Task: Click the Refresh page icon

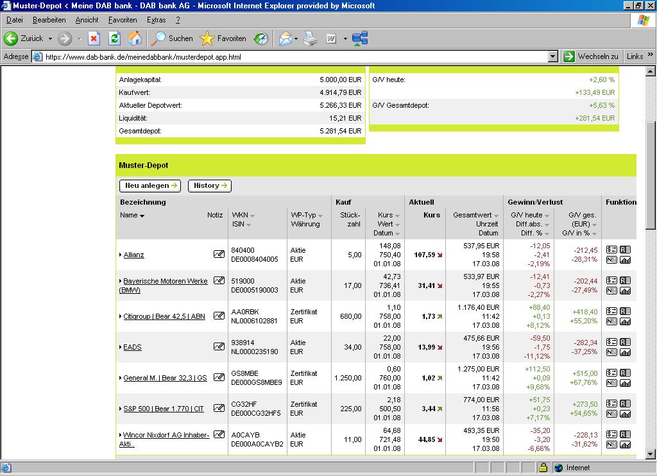Action: point(114,38)
